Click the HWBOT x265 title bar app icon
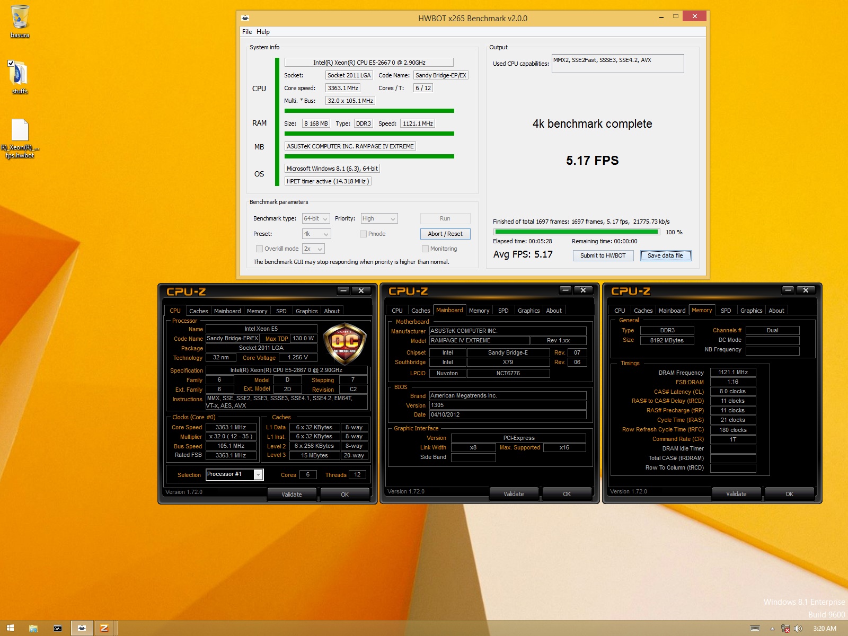 pos(245,18)
